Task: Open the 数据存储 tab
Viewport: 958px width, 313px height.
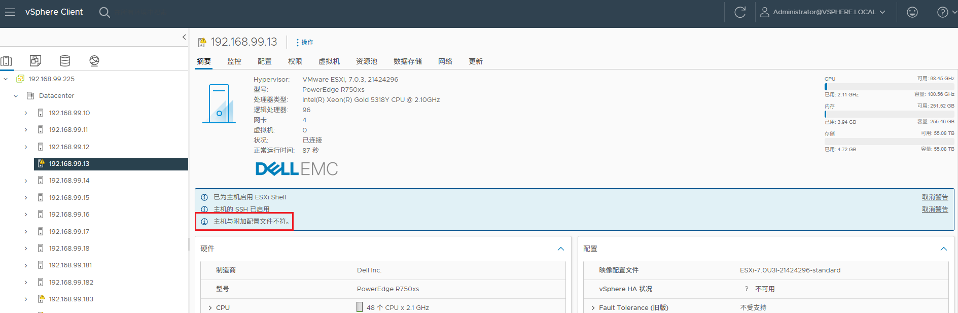Action: [408, 61]
